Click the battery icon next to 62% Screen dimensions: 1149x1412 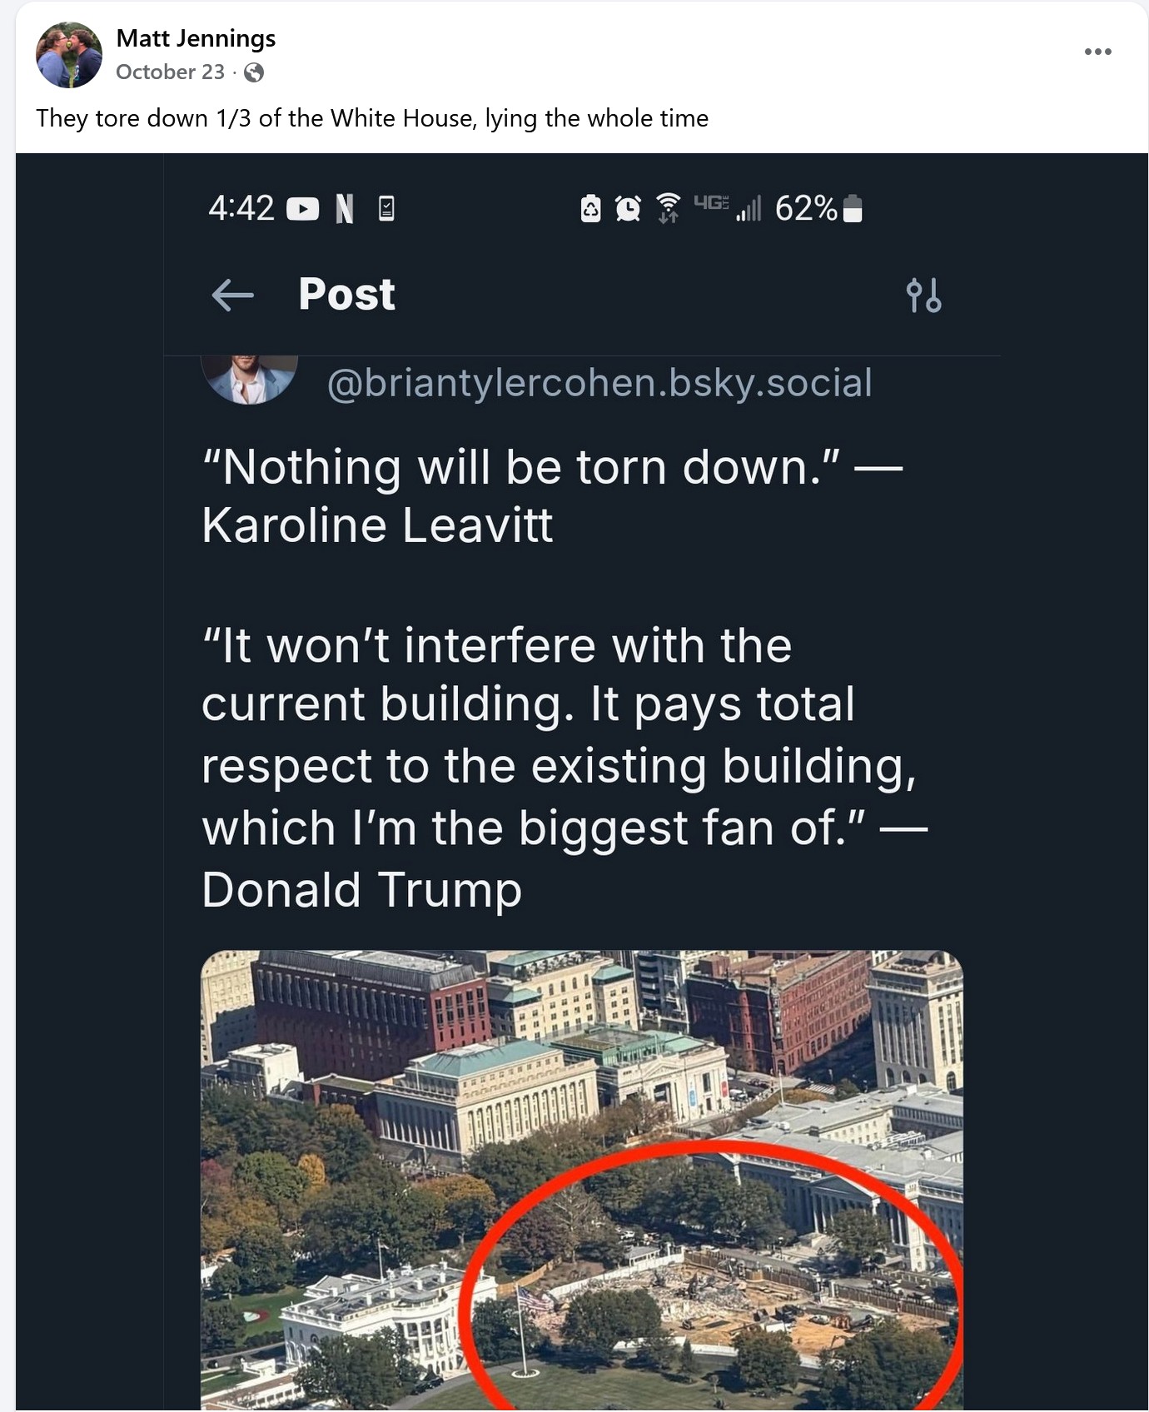tap(853, 208)
